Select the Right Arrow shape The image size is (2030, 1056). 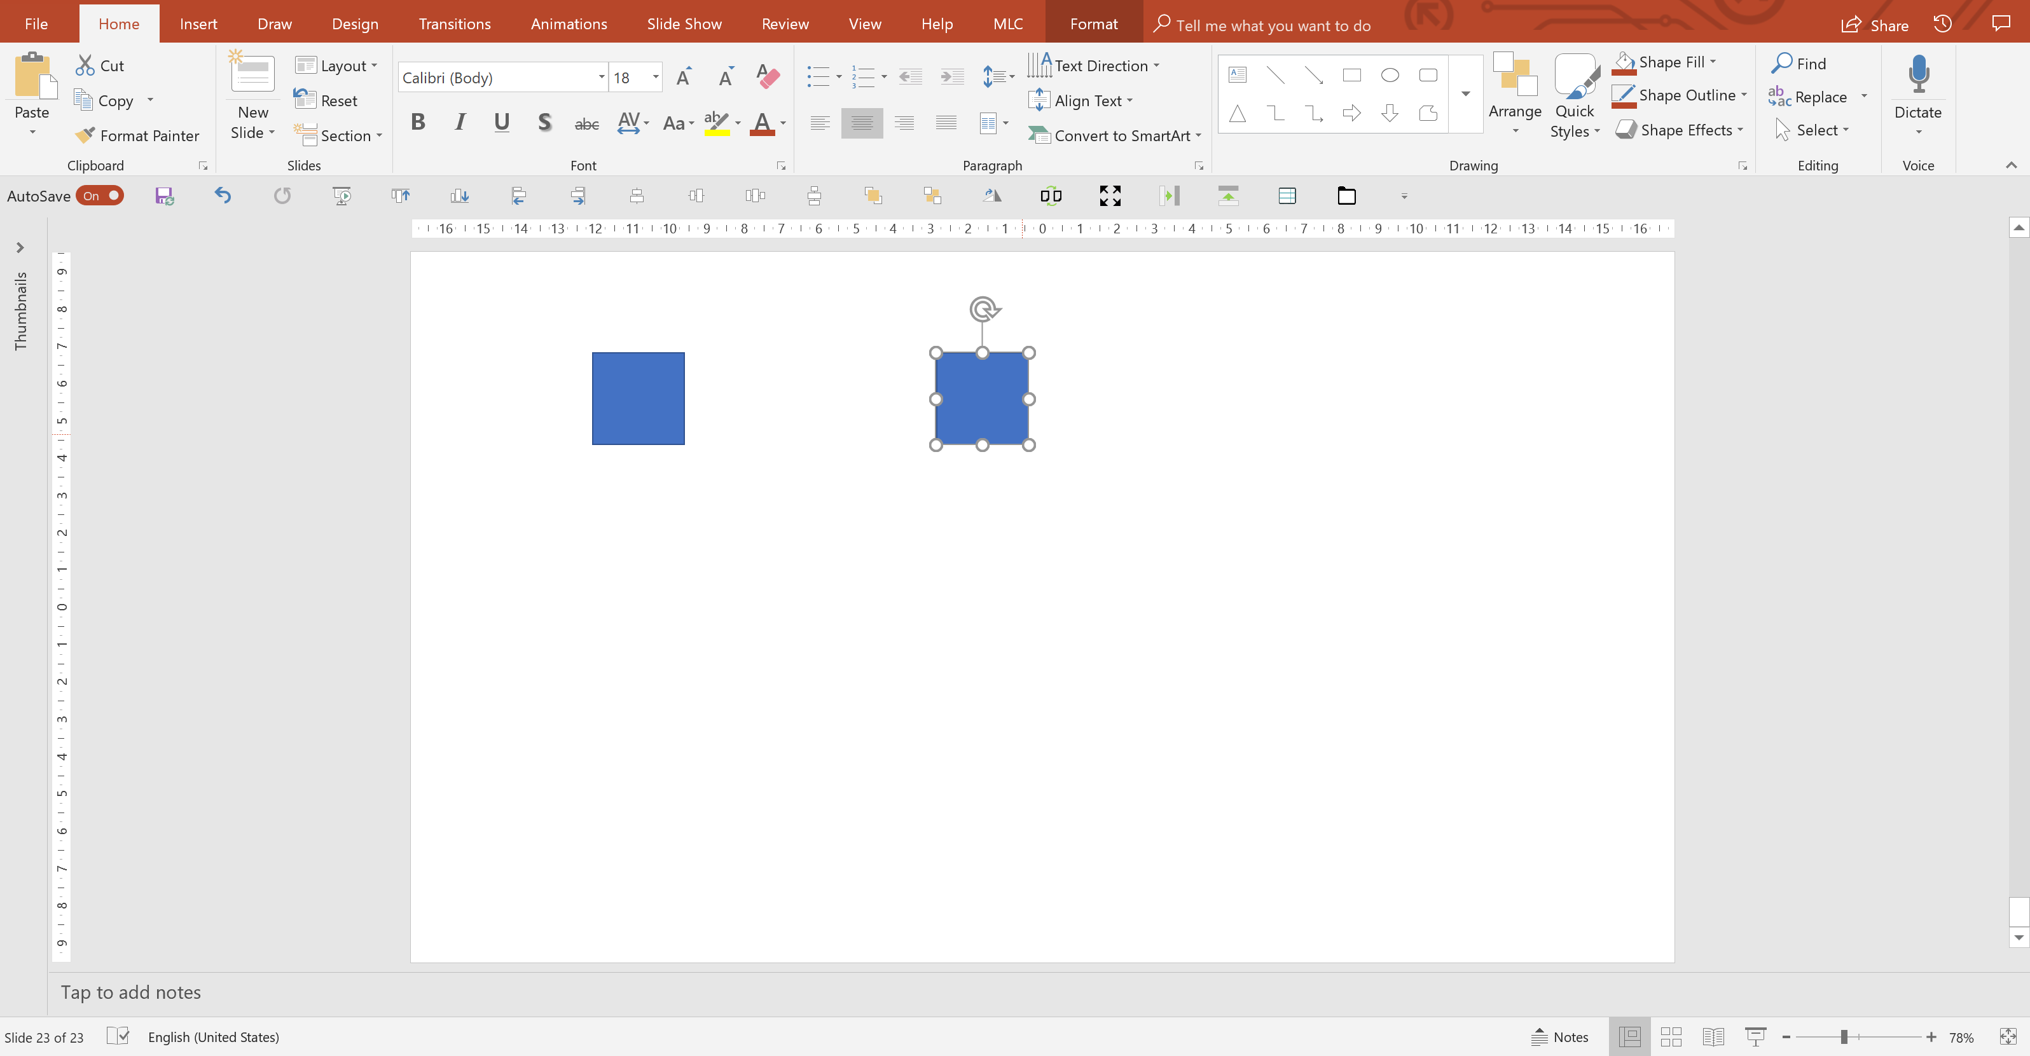(1351, 113)
